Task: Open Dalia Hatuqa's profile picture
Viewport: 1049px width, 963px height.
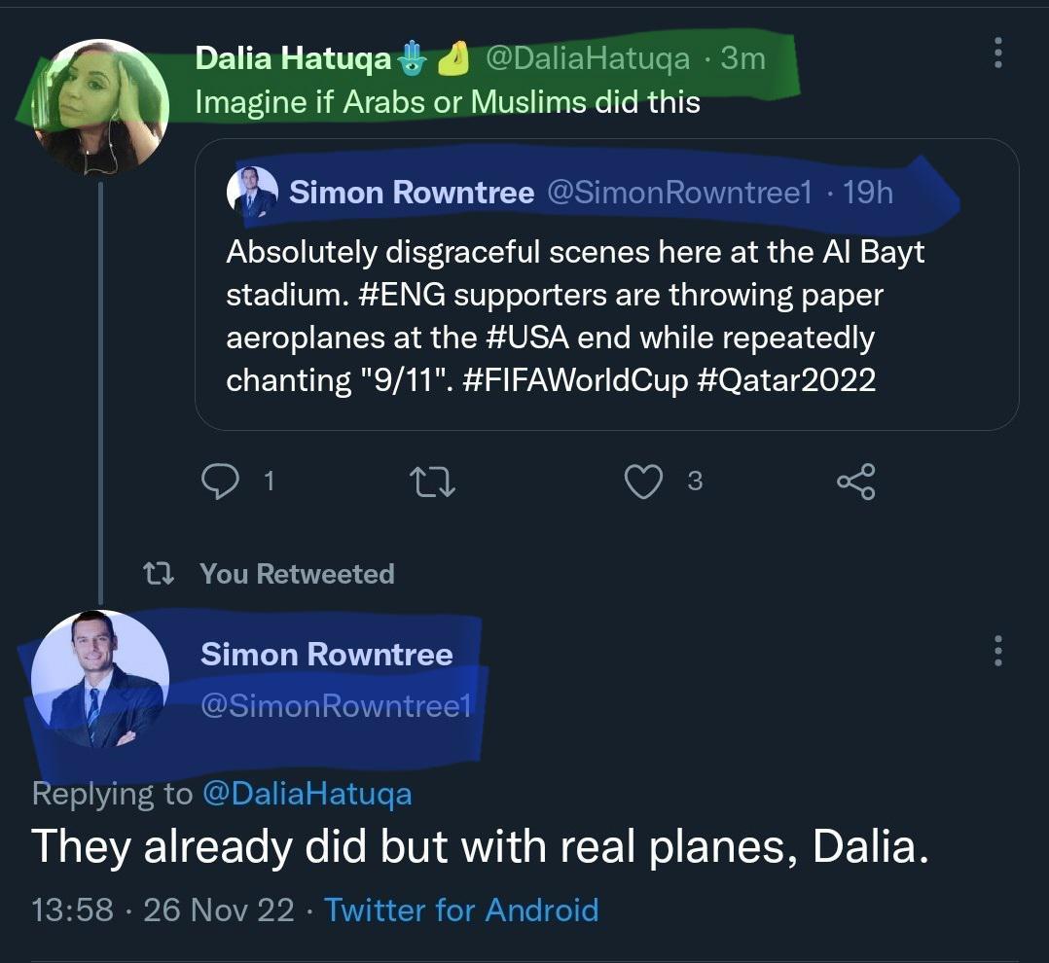Action: coord(100,107)
